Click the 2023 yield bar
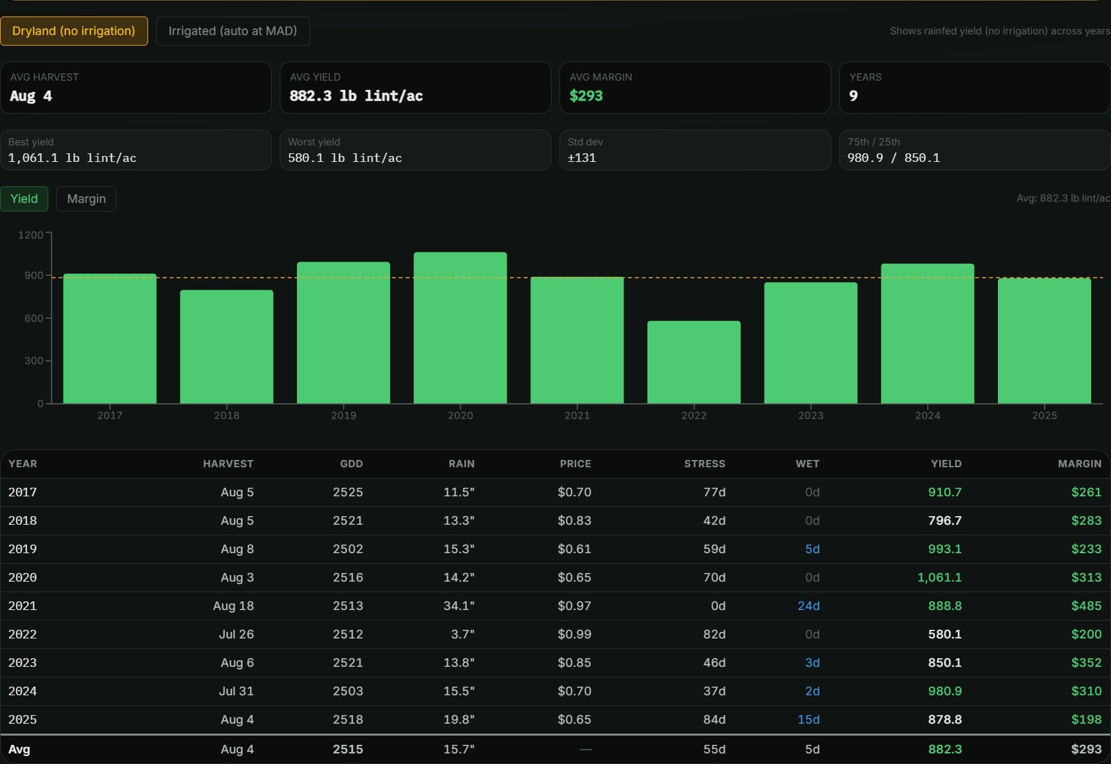1111x764 pixels. (811, 343)
